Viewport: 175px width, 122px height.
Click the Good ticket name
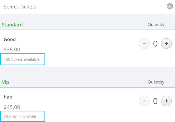(x=10, y=39)
